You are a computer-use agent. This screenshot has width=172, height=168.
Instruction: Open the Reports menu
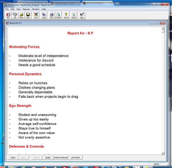(x=26, y=9)
